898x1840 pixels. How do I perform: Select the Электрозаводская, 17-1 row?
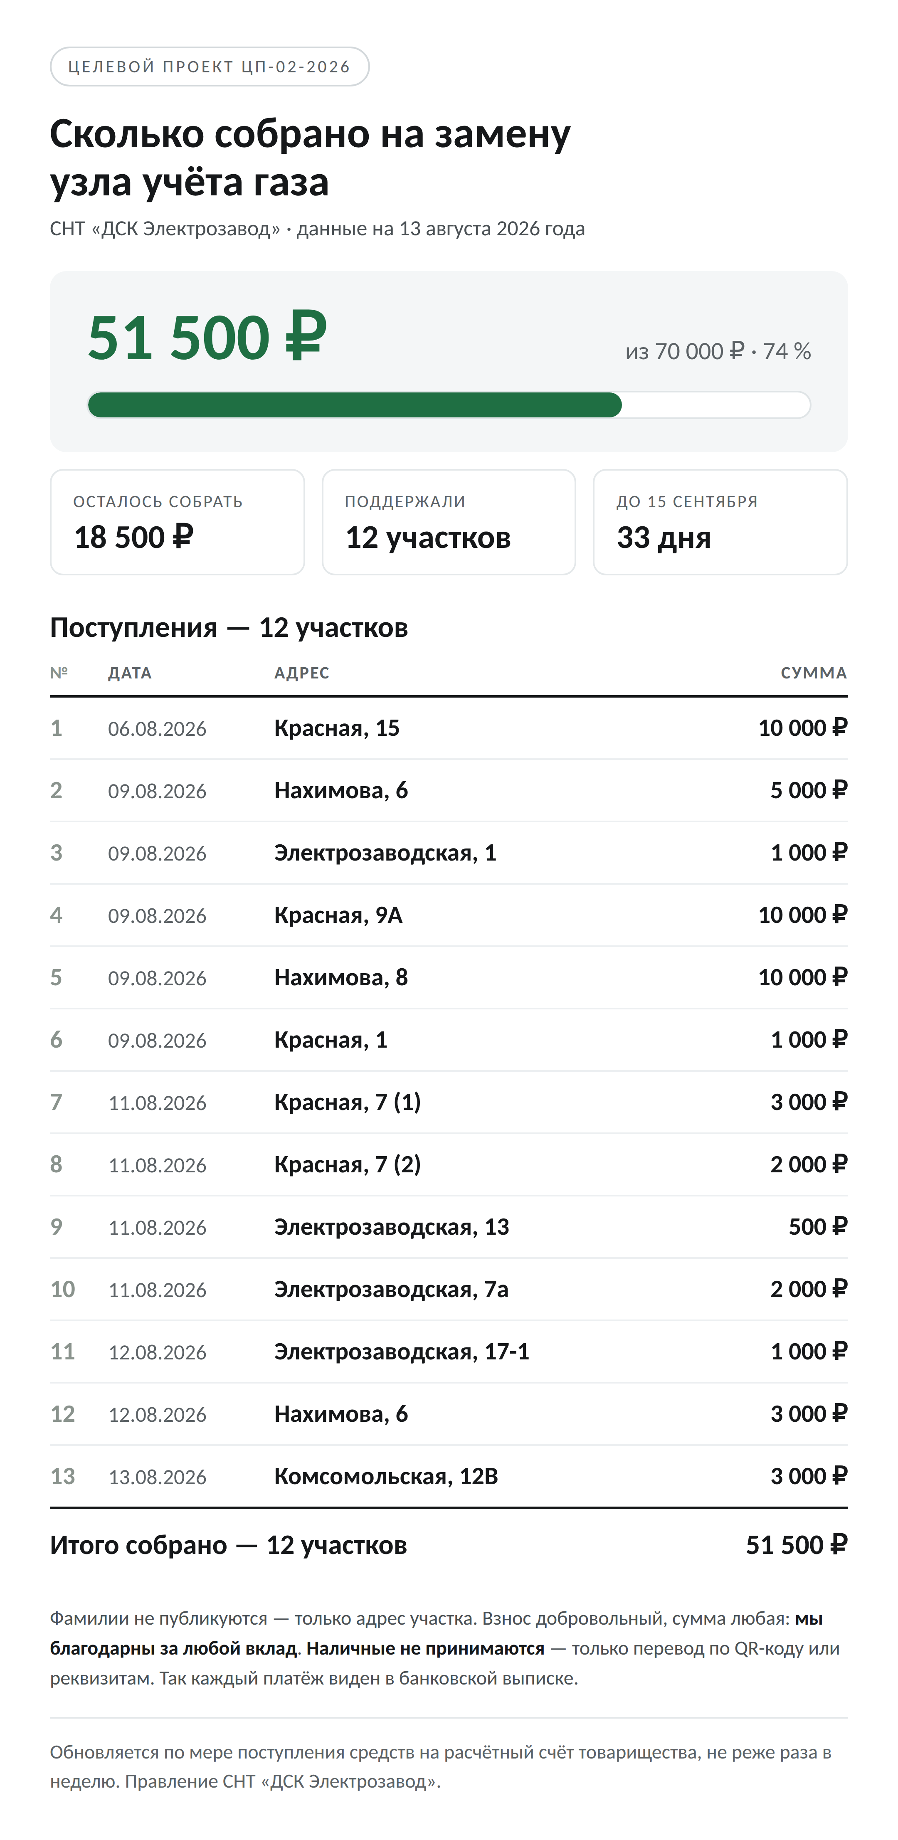[x=449, y=1352]
